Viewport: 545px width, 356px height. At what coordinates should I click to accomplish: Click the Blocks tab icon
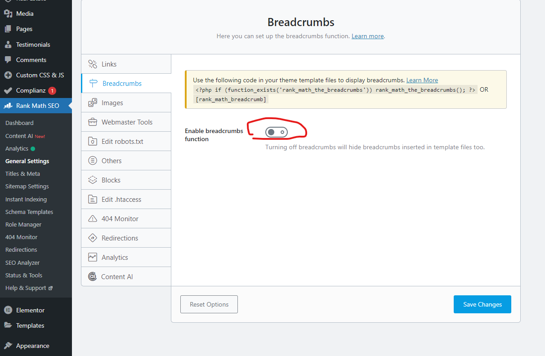[93, 180]
